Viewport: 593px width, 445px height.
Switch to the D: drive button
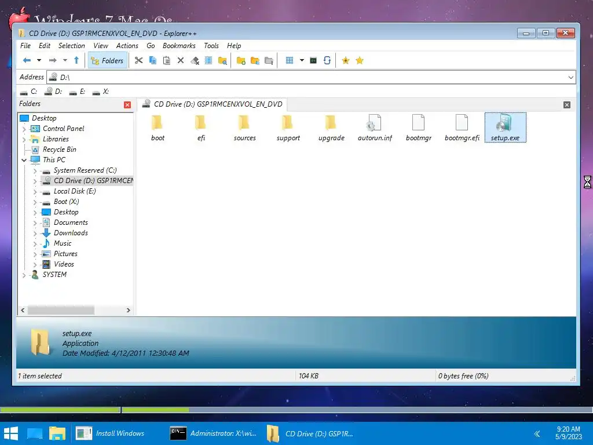53,92
